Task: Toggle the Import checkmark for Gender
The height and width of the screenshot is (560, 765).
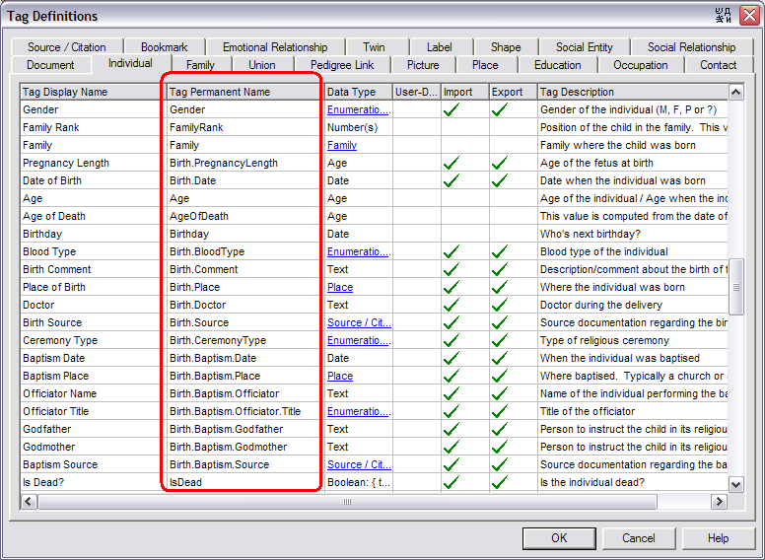Action: (452, 109)
